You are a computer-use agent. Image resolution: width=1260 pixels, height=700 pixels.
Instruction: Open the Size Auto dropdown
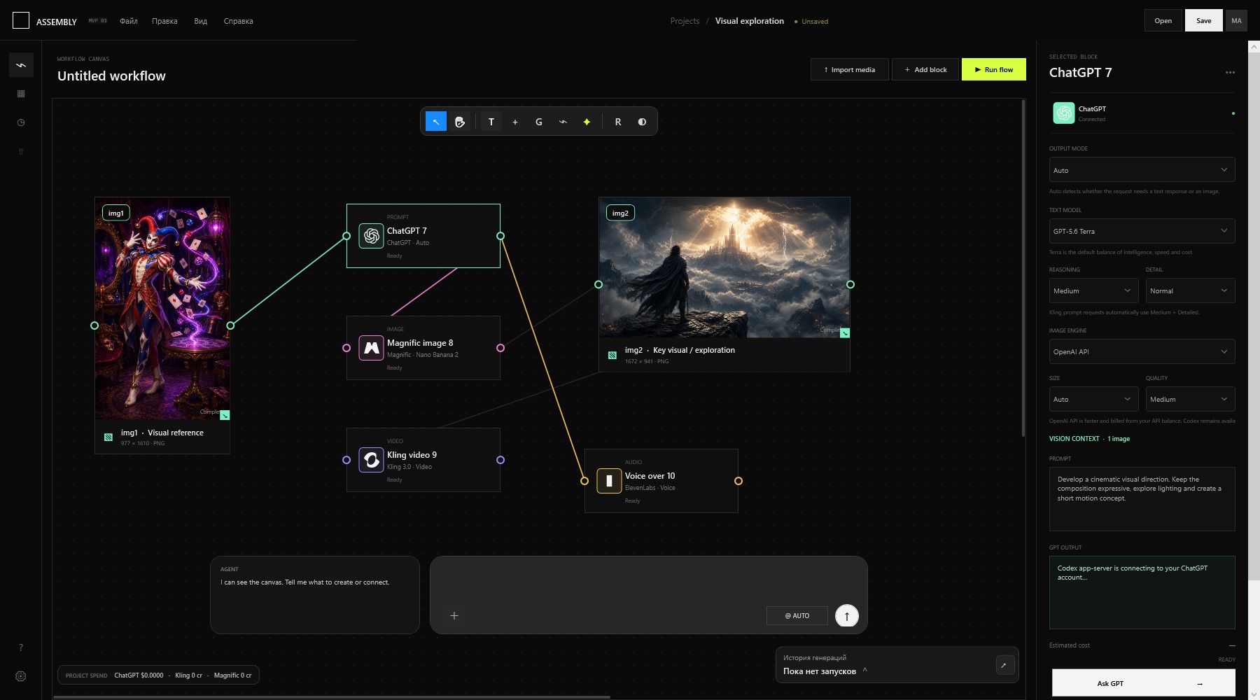(1093, 399)
